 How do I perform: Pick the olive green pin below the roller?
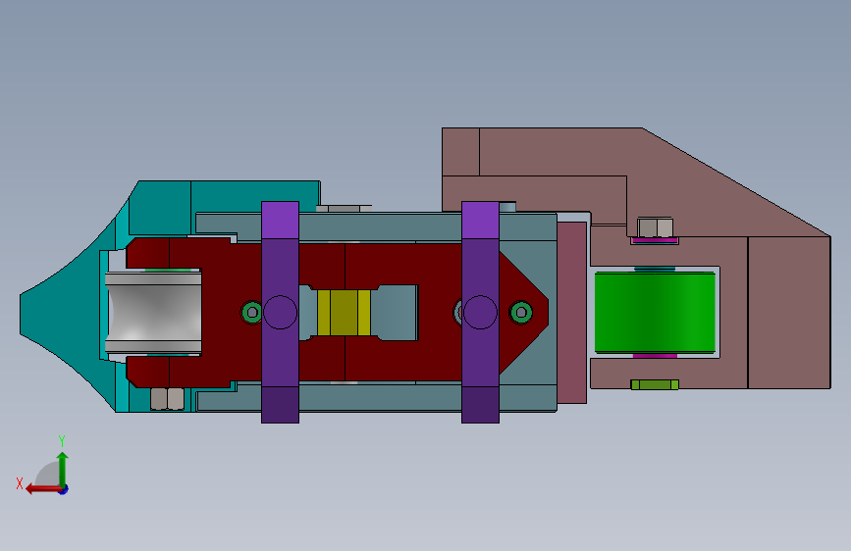click(x=655, y=384)
